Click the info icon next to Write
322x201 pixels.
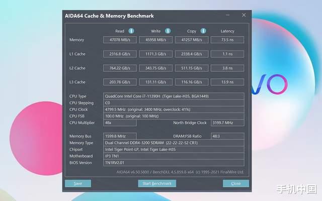(x=168, y=31)
